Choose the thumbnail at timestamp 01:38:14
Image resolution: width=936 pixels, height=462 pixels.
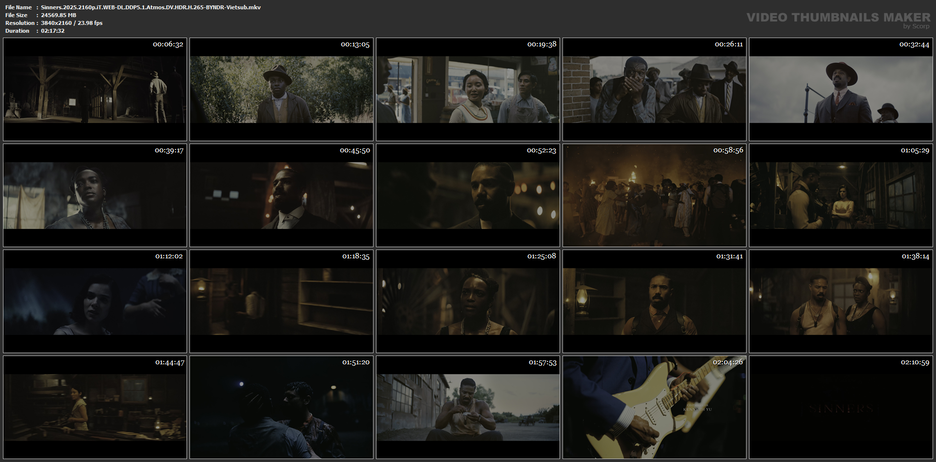coord(841,301)
